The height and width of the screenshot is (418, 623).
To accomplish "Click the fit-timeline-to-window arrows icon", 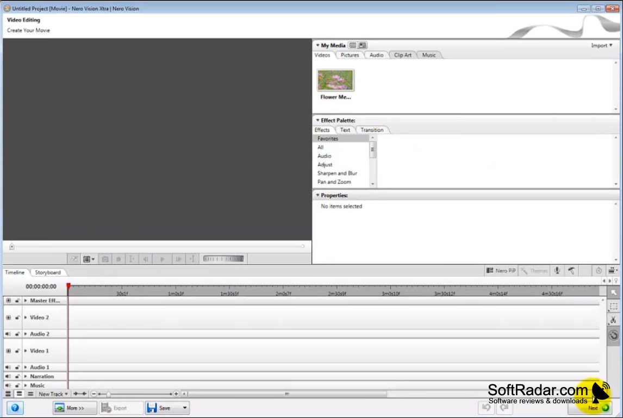I will [x=80, y=394].
